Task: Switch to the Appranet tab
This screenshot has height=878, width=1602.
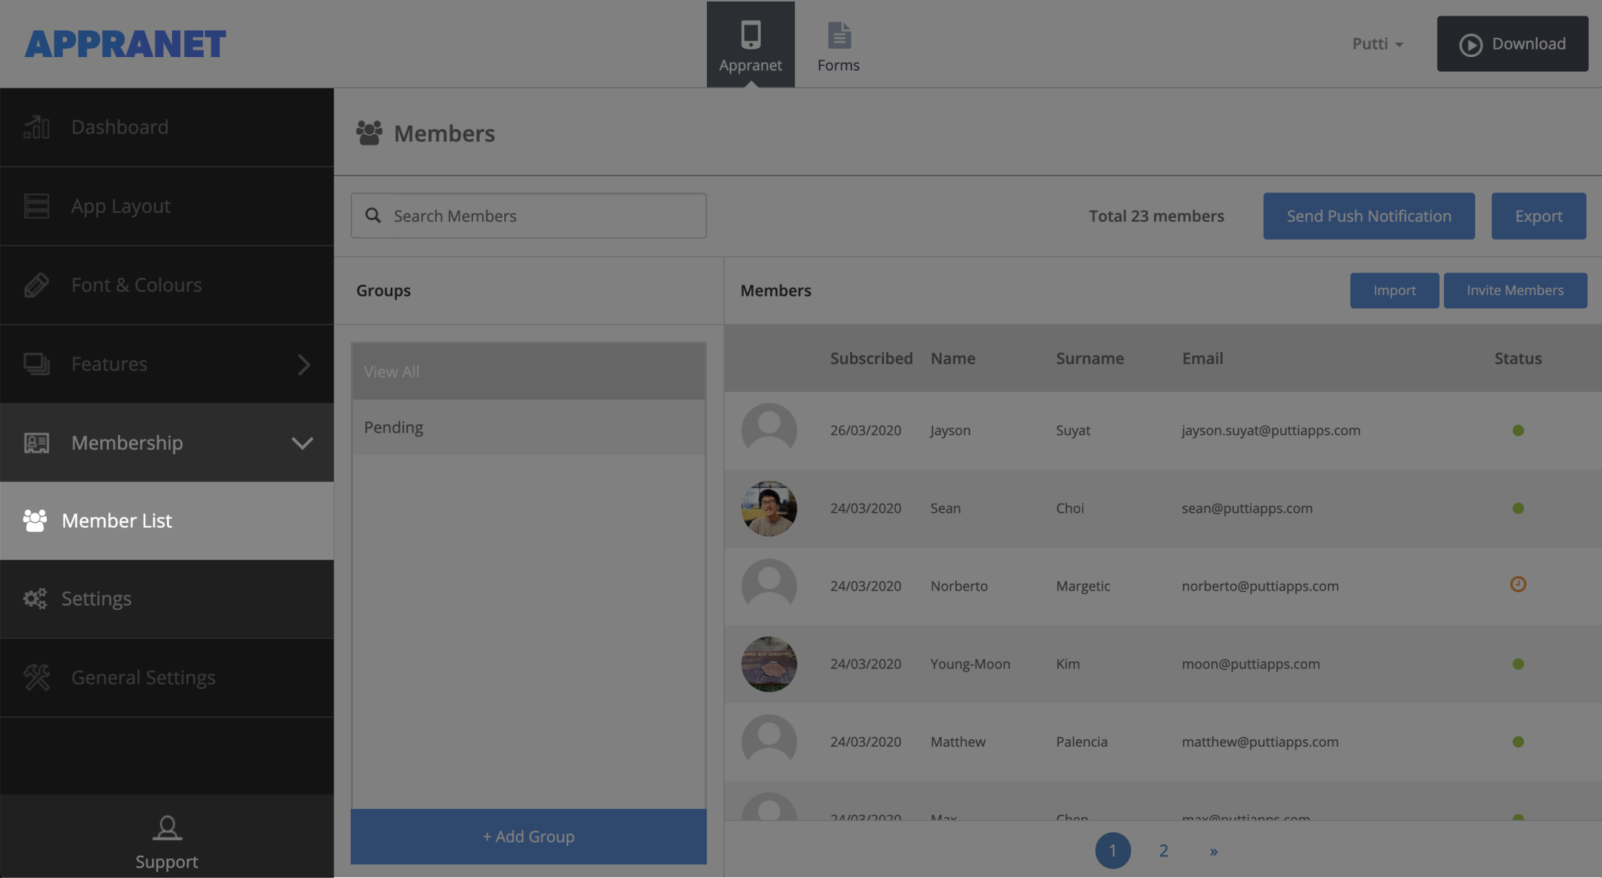Action: click(x=750, y=44)
